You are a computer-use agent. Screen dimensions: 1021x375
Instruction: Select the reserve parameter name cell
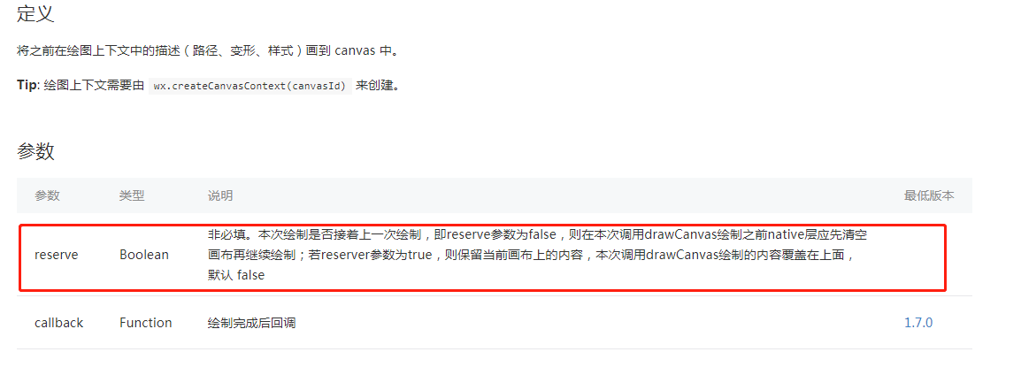click(56, 255)
